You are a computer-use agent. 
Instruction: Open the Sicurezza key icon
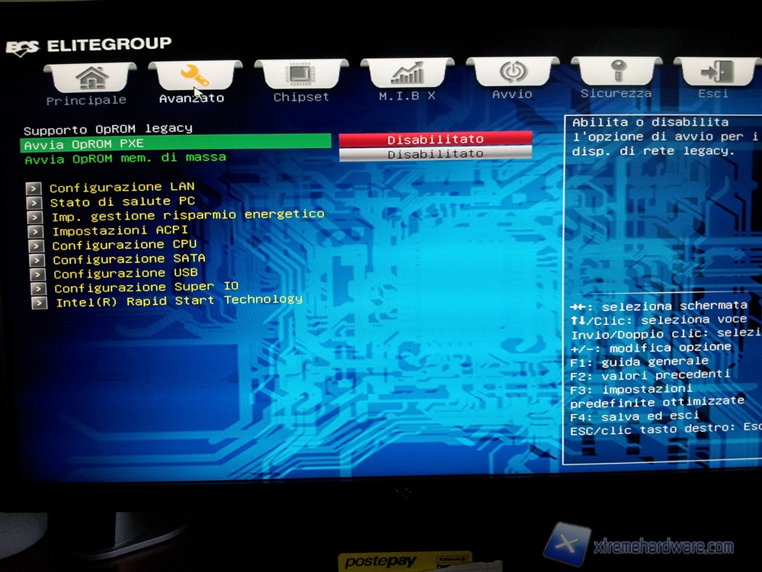[x=616, y=72]
